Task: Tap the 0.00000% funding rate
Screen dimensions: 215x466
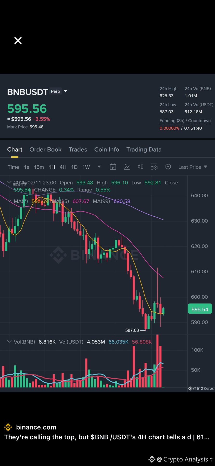Action: (x=169, y=128)
